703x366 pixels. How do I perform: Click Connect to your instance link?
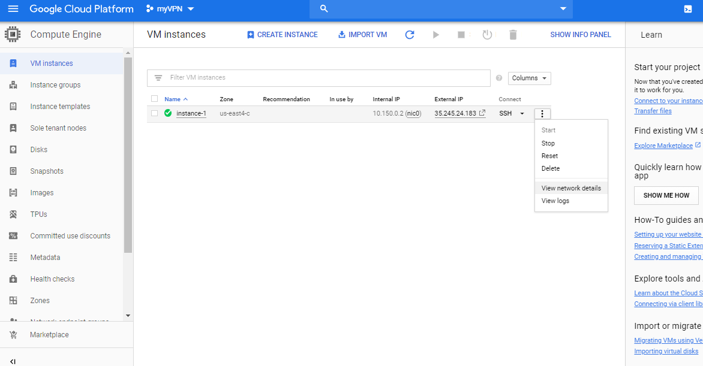pos(668,101)
